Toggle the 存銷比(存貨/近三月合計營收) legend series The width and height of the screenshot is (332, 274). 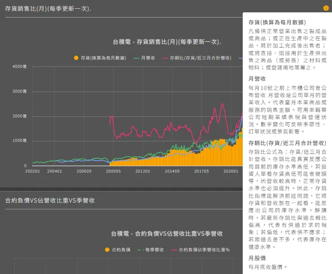(x=197, y=58)
